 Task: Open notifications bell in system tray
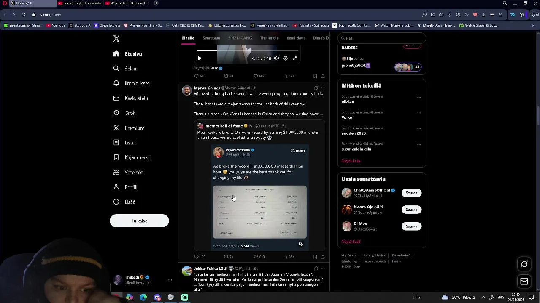[x=532, y=297]
